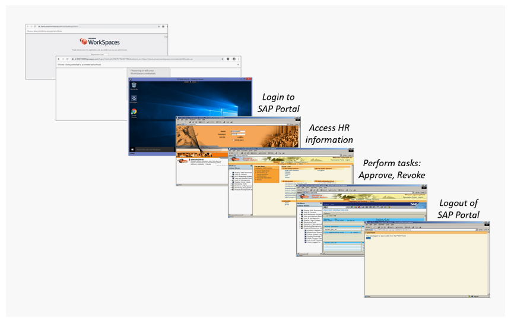511x321 pixels.
Task: Click the SAP logo in tasks window
Action: 414,204
